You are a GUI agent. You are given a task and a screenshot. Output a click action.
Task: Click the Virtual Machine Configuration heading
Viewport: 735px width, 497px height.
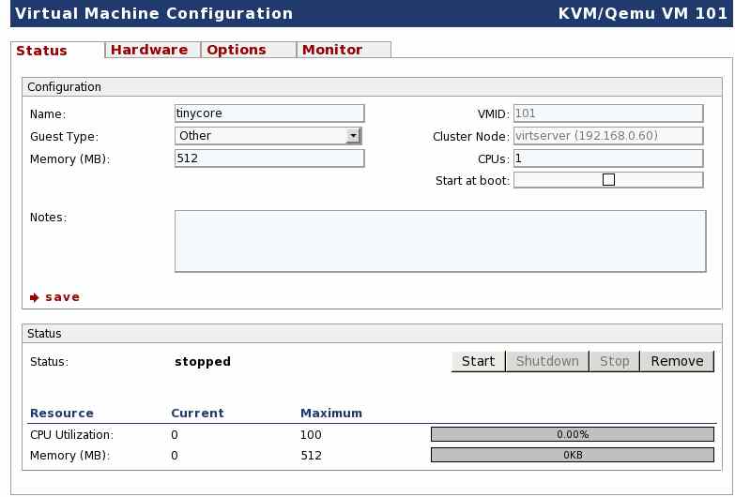pos(154,13)
